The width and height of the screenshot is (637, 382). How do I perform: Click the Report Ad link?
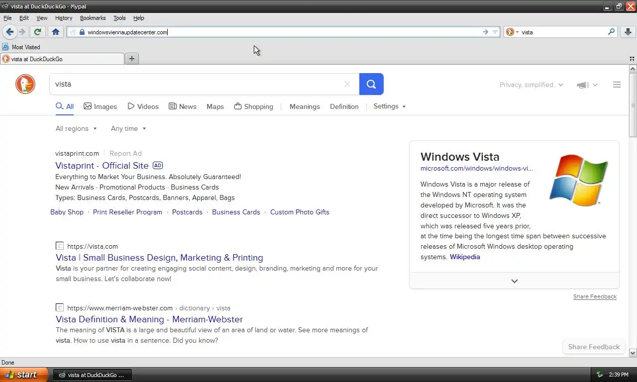coord(125,153)
